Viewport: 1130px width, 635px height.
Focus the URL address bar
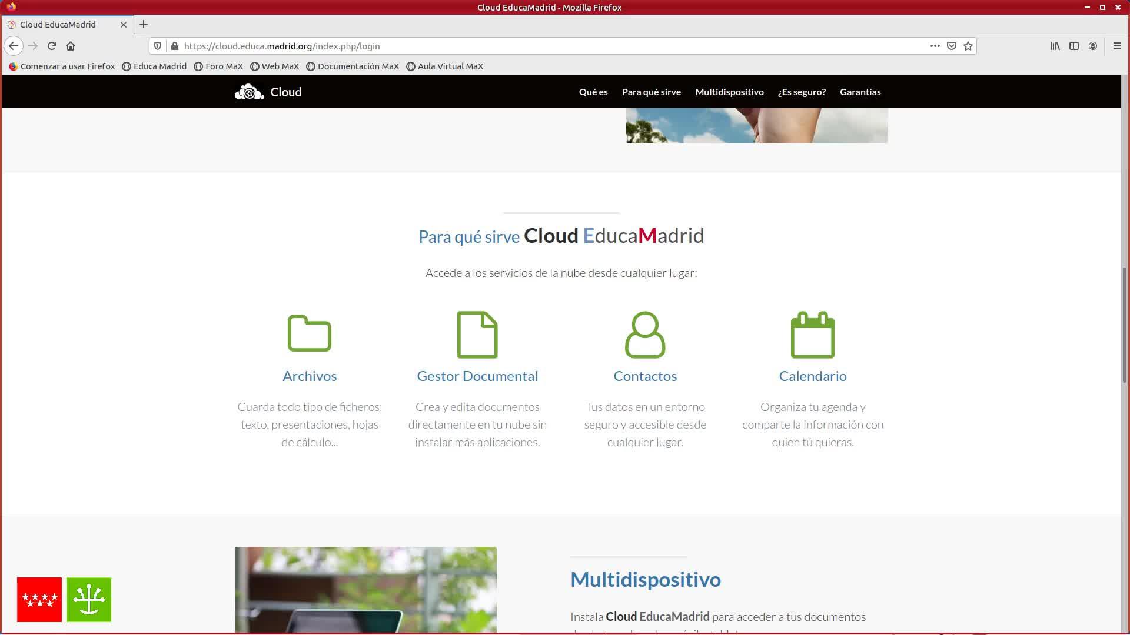(x=530, y=46)
